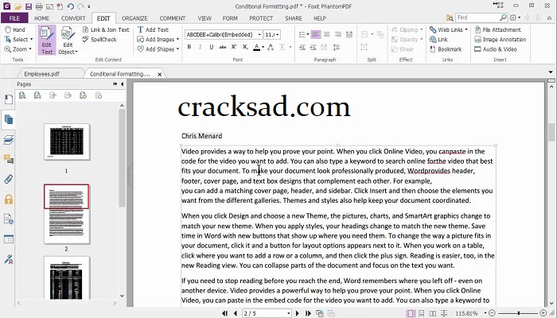This screenshot has width=557, height=318.
Task: Switch to the COMMENT ribbon tab
Action: click(173, 18)
